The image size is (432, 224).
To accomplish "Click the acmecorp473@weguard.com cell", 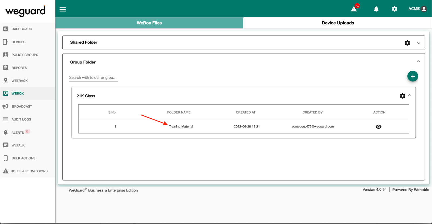I will click(313, 126).
